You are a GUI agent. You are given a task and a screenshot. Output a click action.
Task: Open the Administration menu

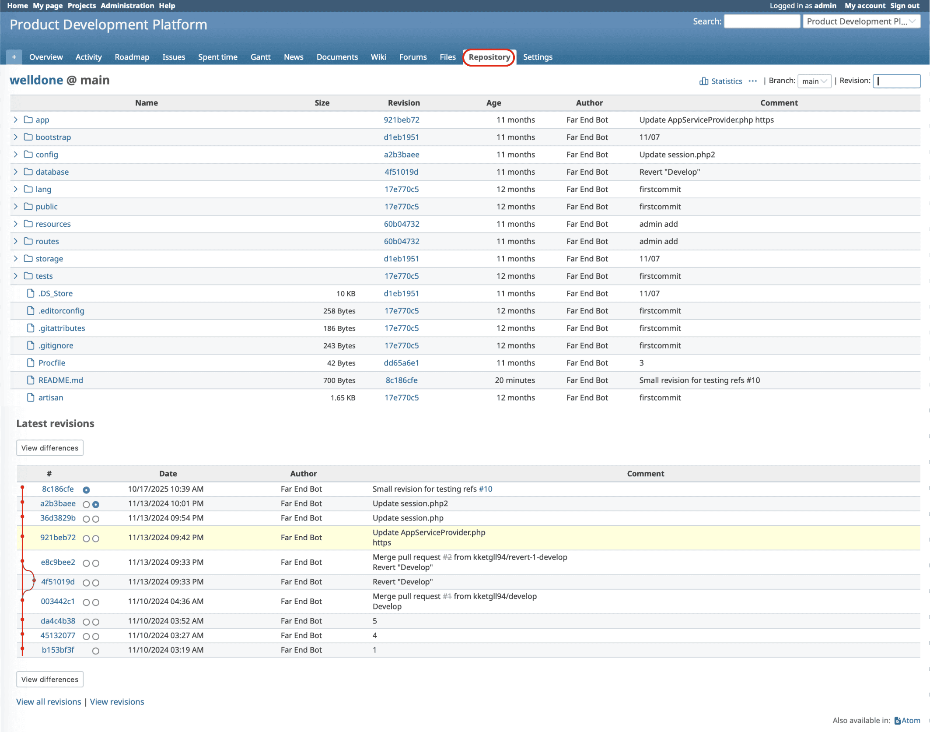[x=128, y=6]
